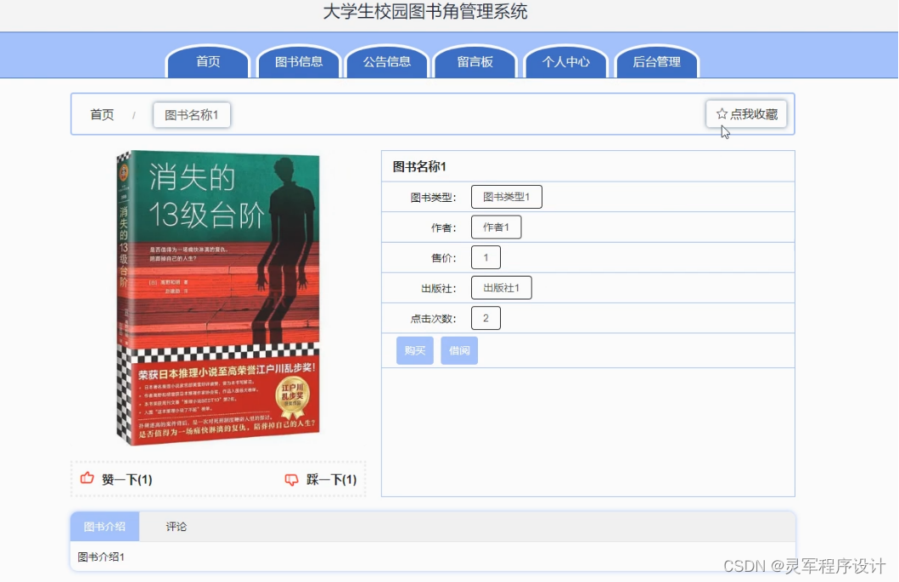The image size is (899, 582).
Task: Click the thumbs-up icon next to 赞一下(1)
Action: (87, 478)
